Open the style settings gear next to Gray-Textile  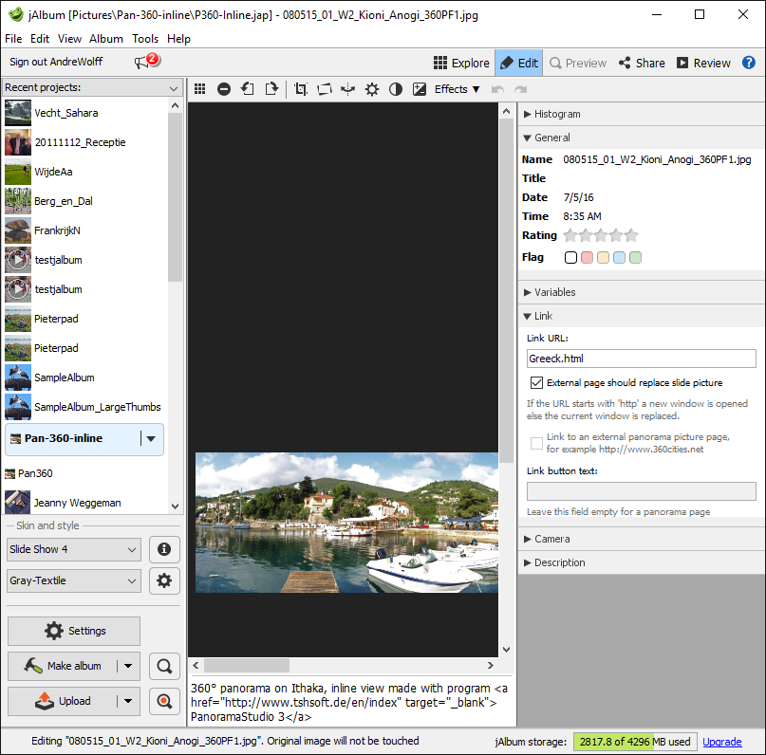click(x=163, y=580)
